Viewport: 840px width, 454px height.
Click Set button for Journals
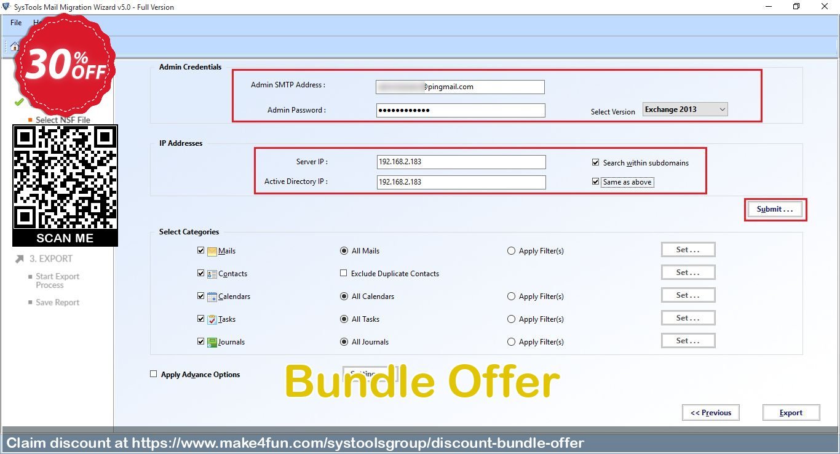(688, 341)
